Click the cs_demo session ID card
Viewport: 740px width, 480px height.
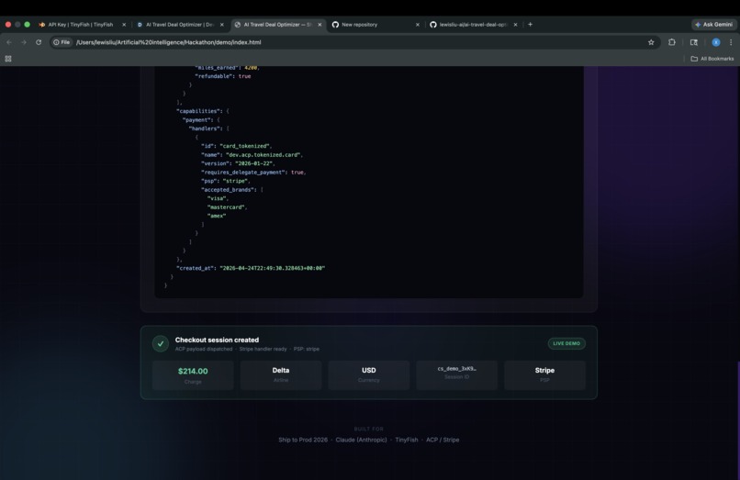pyautogui.click(x=457, y=375)
